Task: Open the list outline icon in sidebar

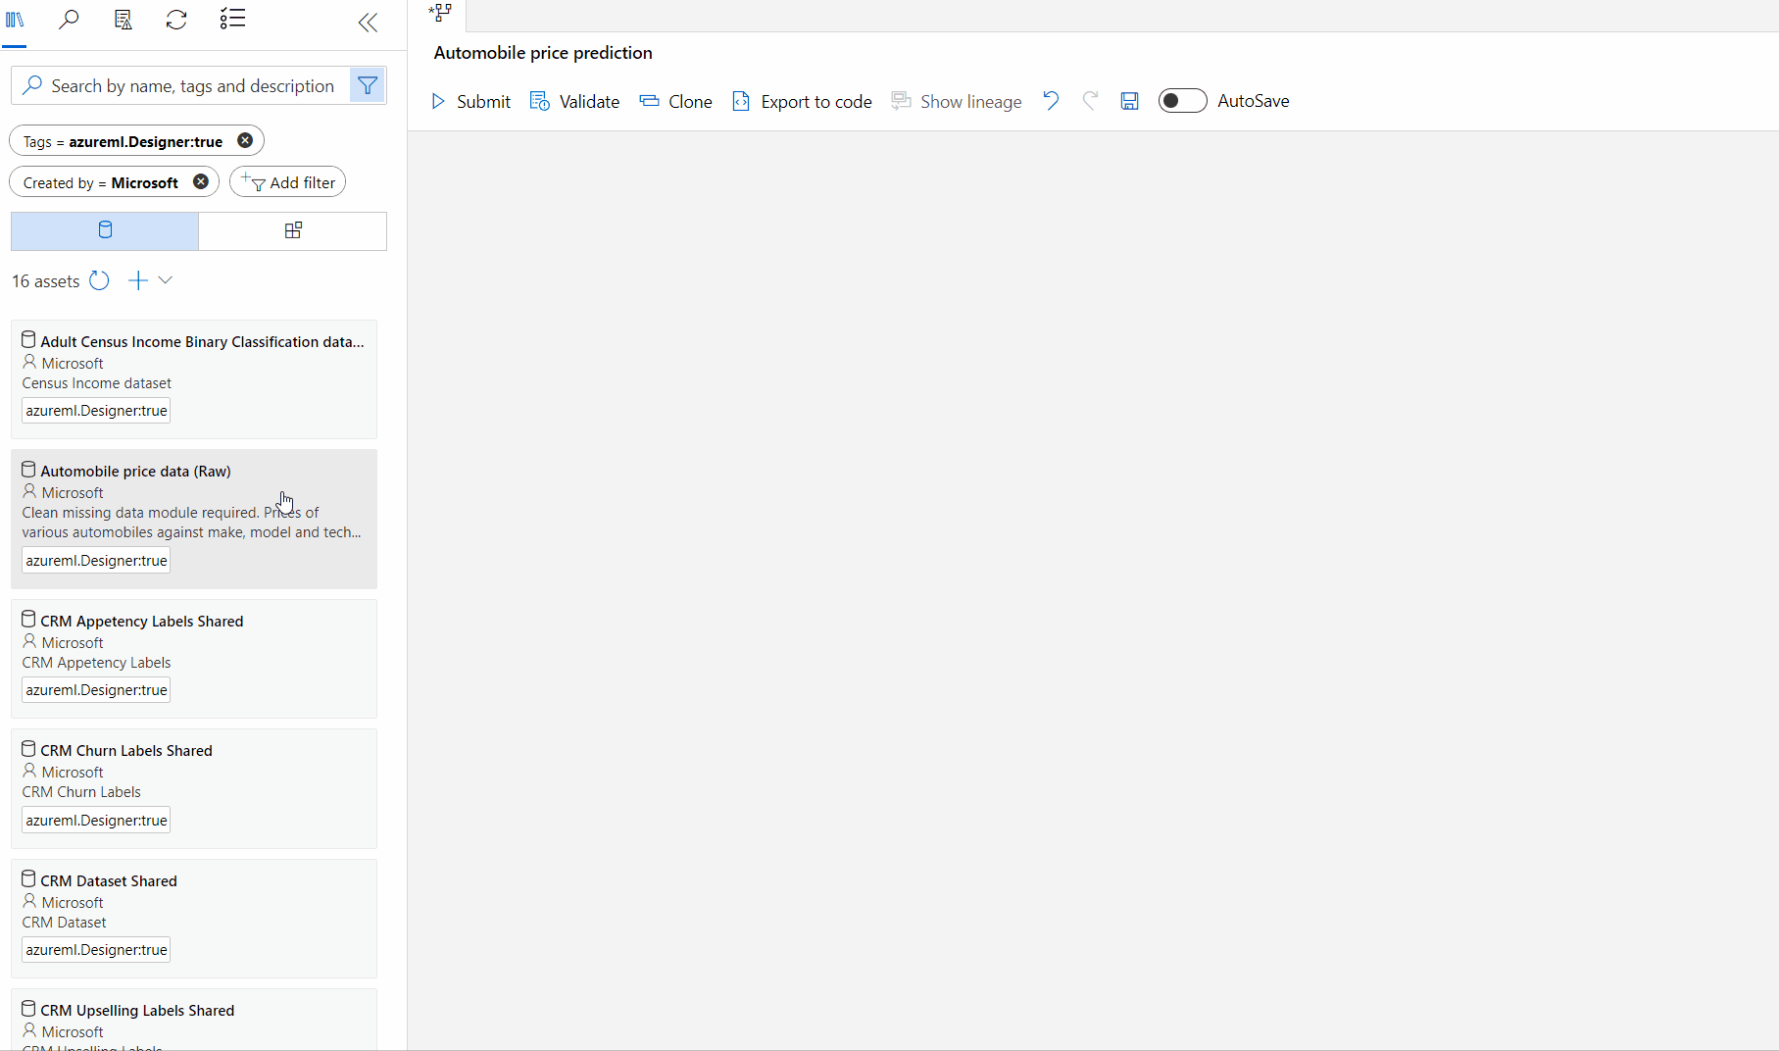Action: click(x=232, y=20)
